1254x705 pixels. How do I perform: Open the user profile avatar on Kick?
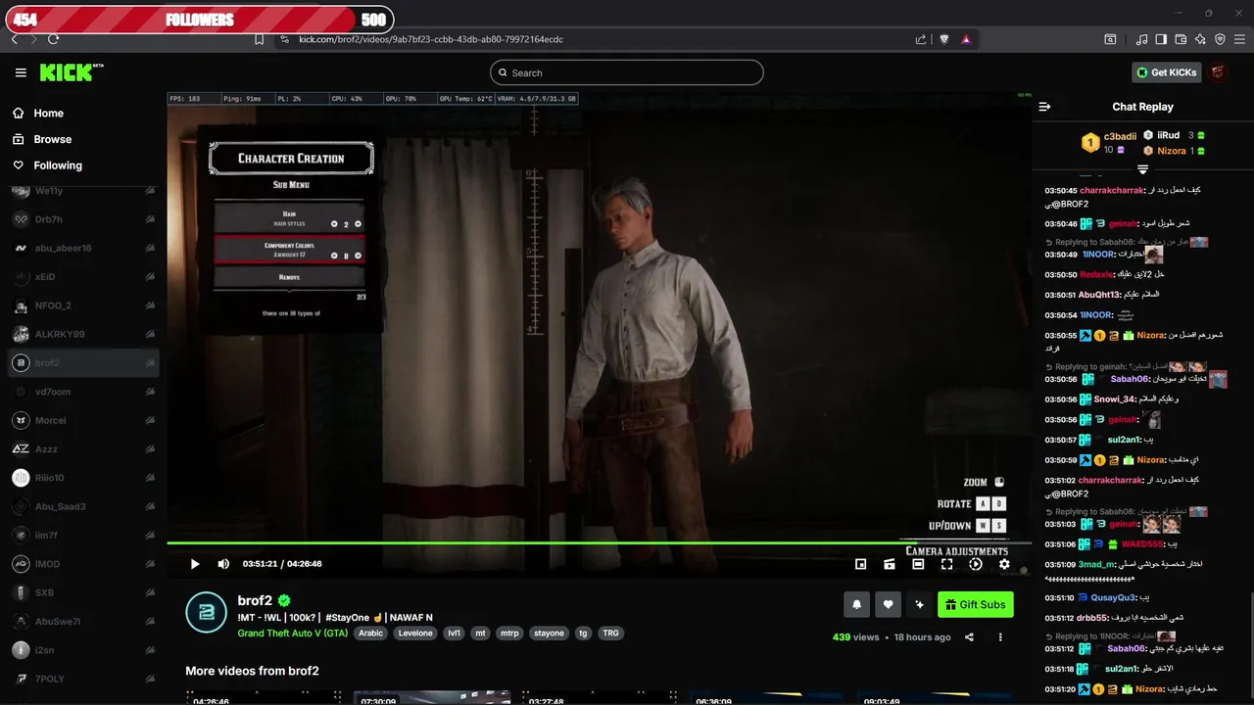click(1218, 72)
